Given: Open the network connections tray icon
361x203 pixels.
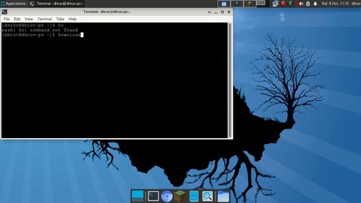Looking at the screenshot, I should [275, 3].
